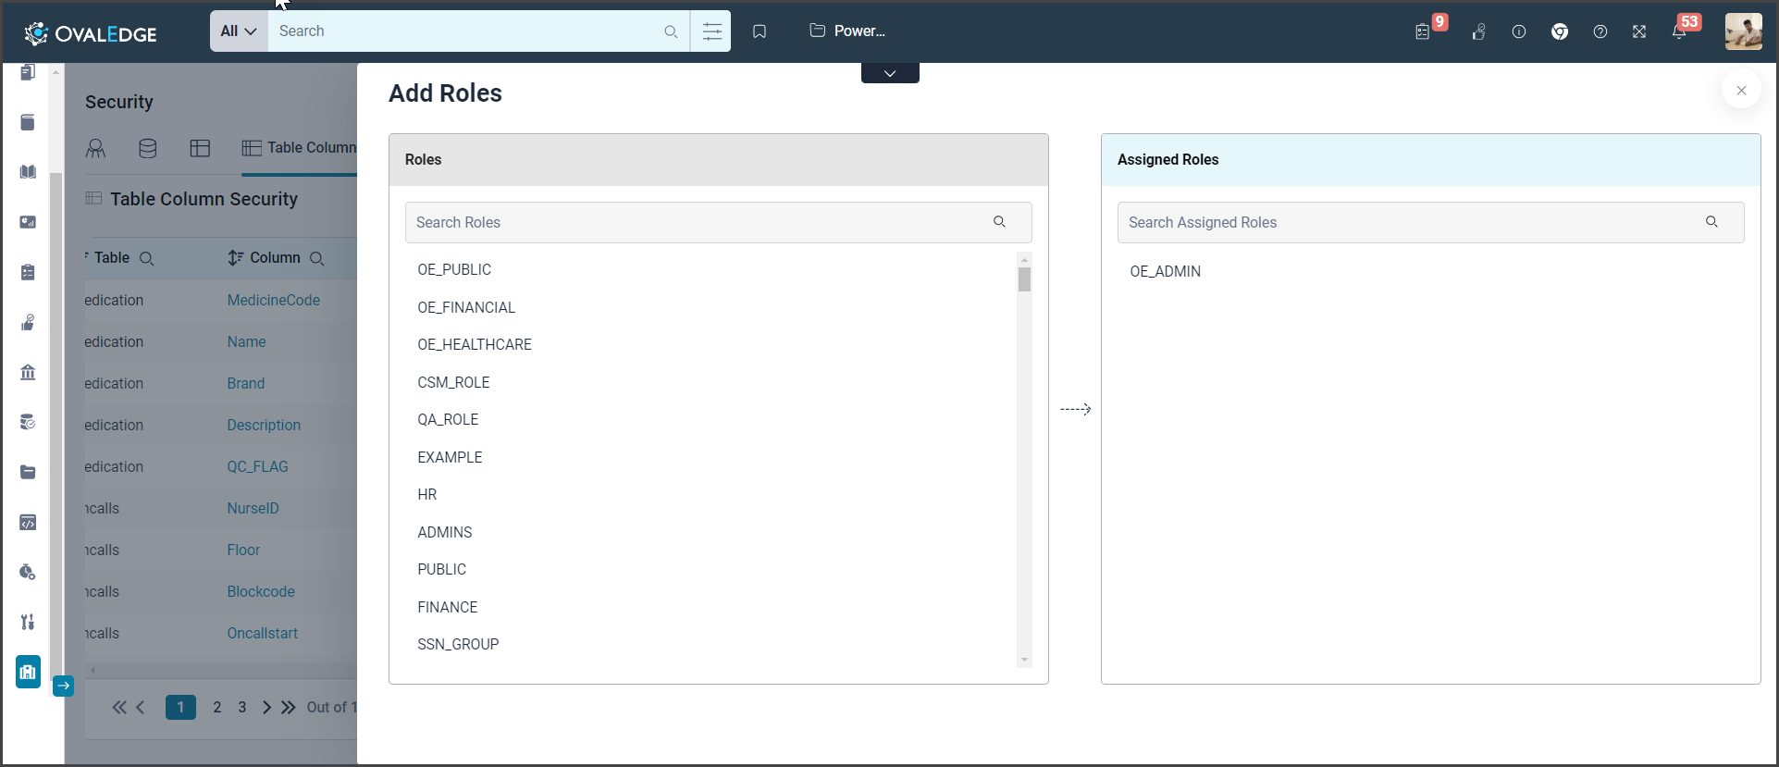
Task: Select the OE_PUBLIC role
Action: (x=454, y=269)
